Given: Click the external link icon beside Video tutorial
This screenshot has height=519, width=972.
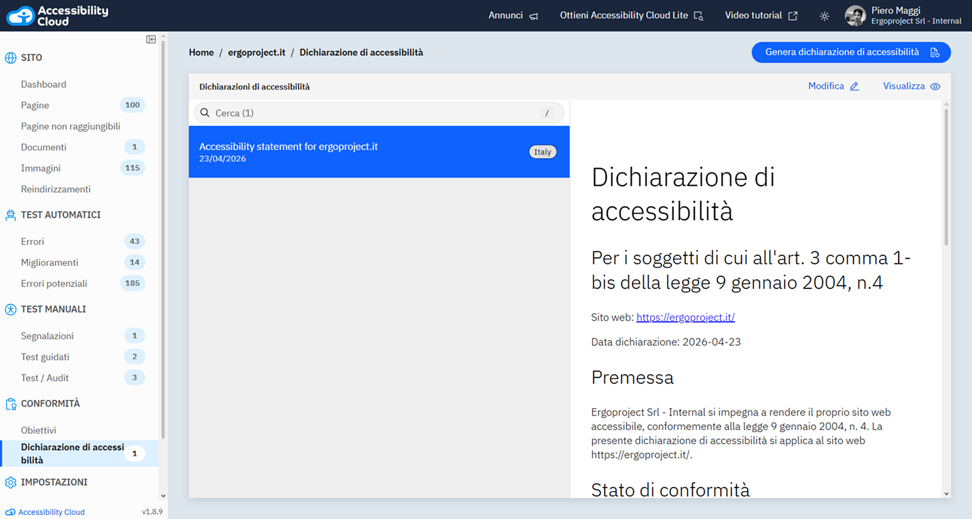Looking at the screenshot, I should click(793, 16).
